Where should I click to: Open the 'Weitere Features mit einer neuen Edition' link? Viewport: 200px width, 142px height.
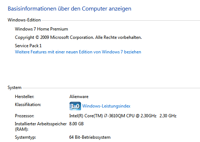pos(78,52)
